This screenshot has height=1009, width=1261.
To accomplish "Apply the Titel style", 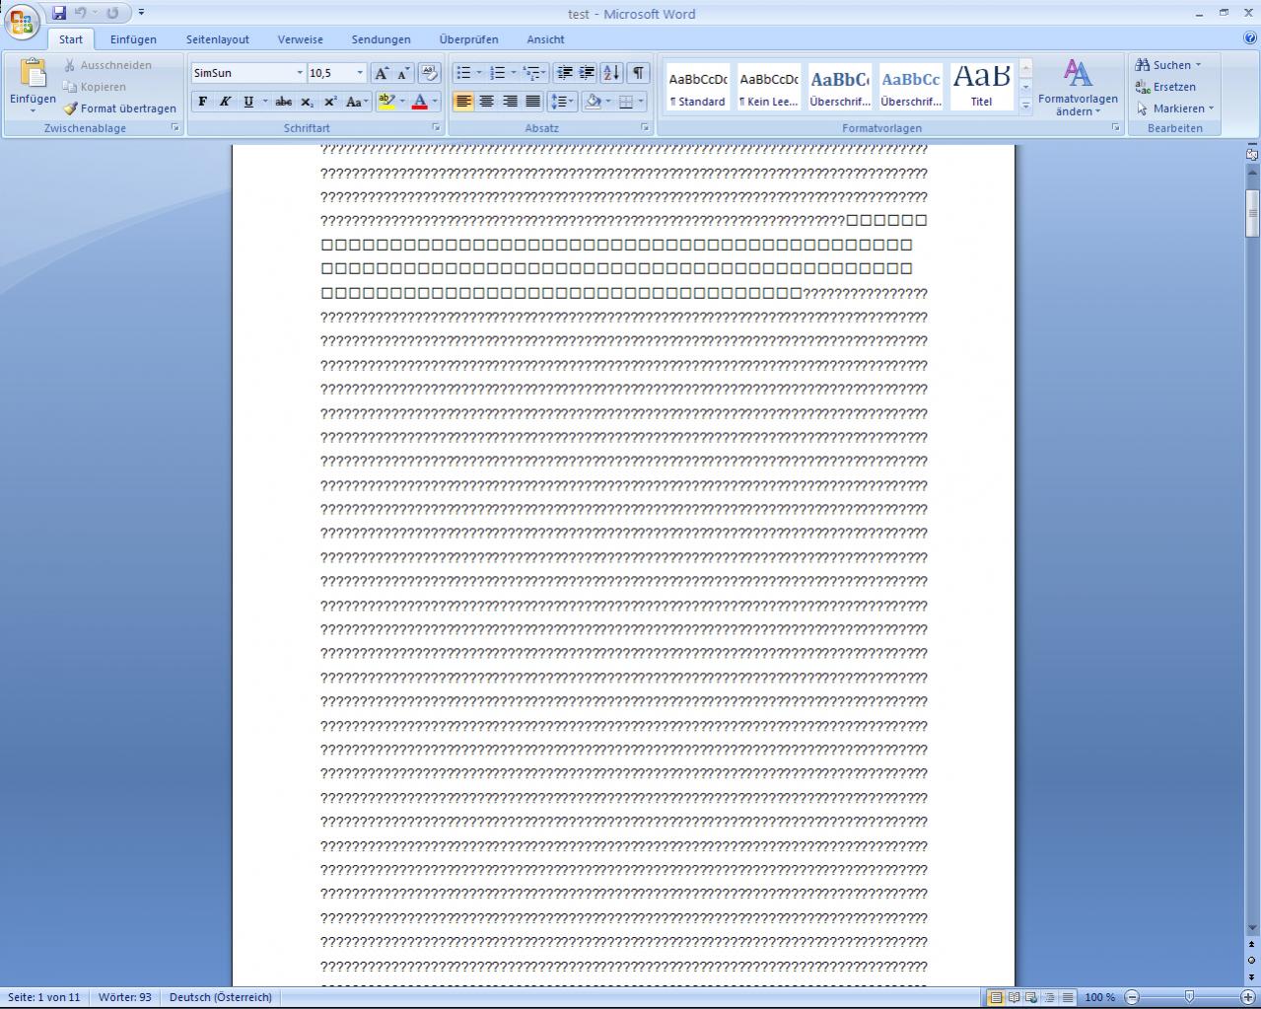I will (x=981, y=87).
